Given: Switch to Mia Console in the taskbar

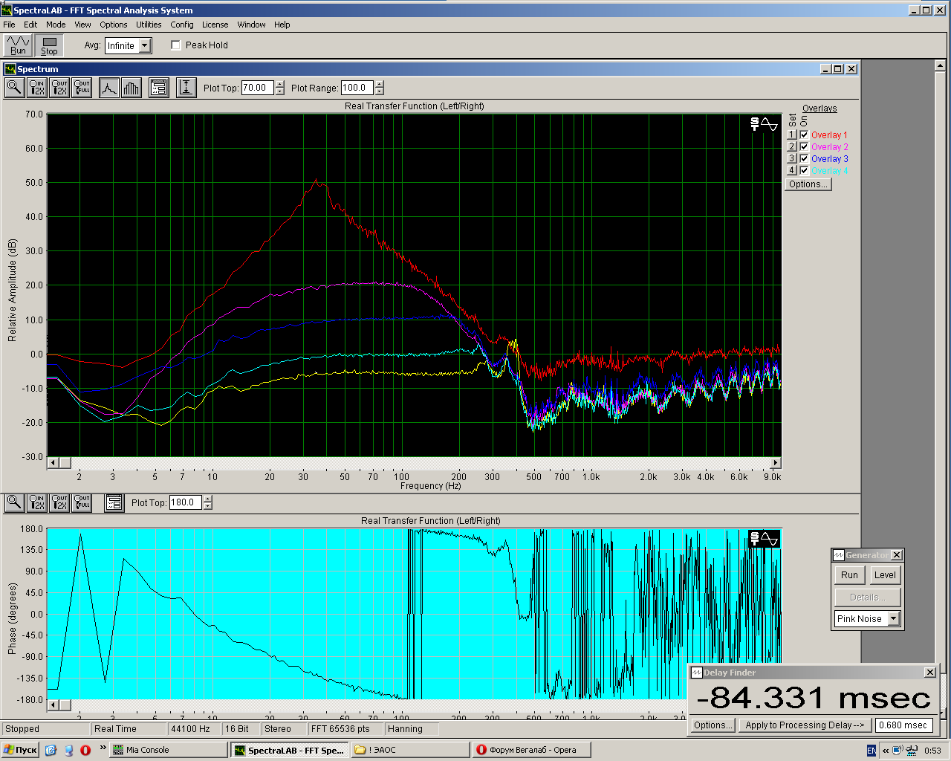Looking at the screenshot, I should (x=169, y=750).
